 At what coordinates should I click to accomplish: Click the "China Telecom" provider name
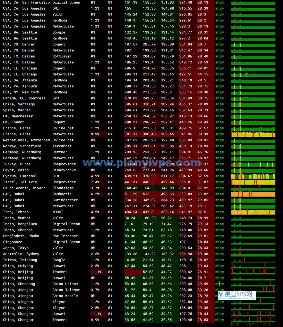click(66, 290)
